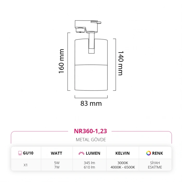Click the 4000K - 6500K range value

click(x=122, y=167)
